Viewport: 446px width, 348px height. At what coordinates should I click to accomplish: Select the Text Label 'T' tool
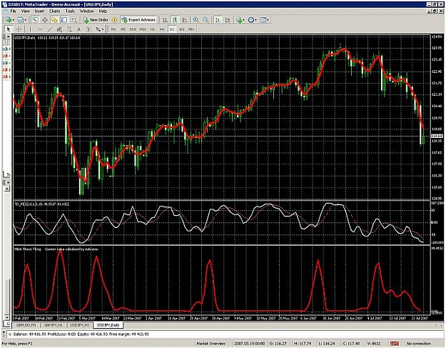[88, 29]
